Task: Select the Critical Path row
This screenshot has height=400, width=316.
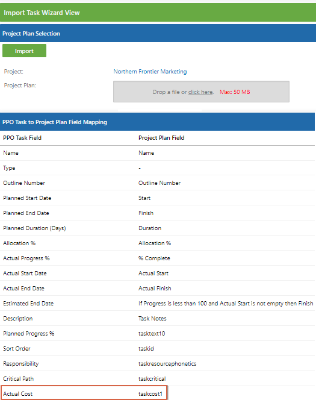Action: tap(158, 378)
